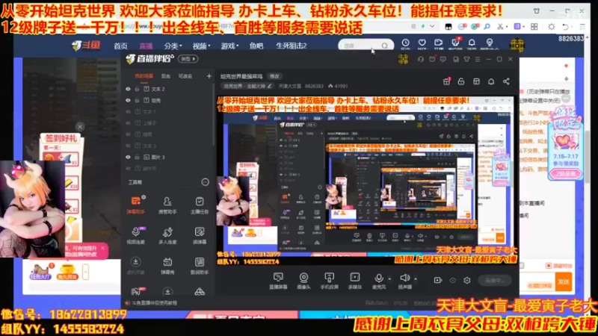Add a new scene with the plus button
Image resolution: width=598 pixels, height=336 pixels.
[x=209, y=76]
